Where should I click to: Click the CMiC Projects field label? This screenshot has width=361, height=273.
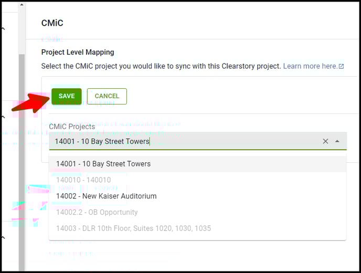pyautogui.click(x=72, y=127)
